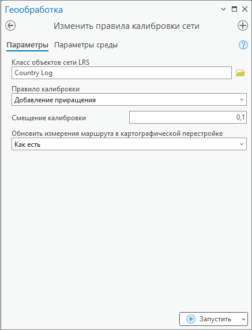Click the plus icon beside the tool title
Viewport: 252px width, 330px height.
[243, 25]
